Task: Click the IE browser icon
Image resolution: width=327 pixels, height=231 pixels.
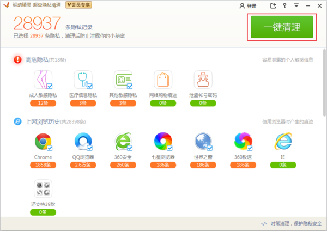Action: (x=283, y=141)
